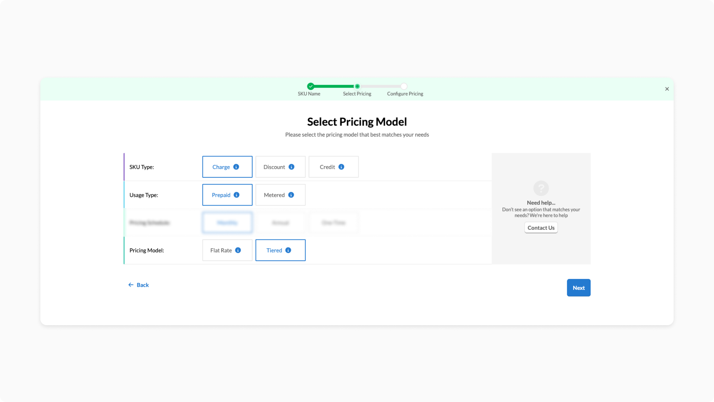Screen dimensions: 714x402
Task: Select the Tiered pricing model
Action: [x=274, y=250]
